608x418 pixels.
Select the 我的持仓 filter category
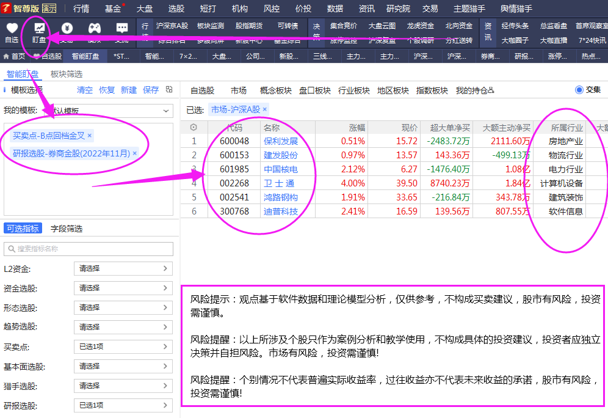475,90
